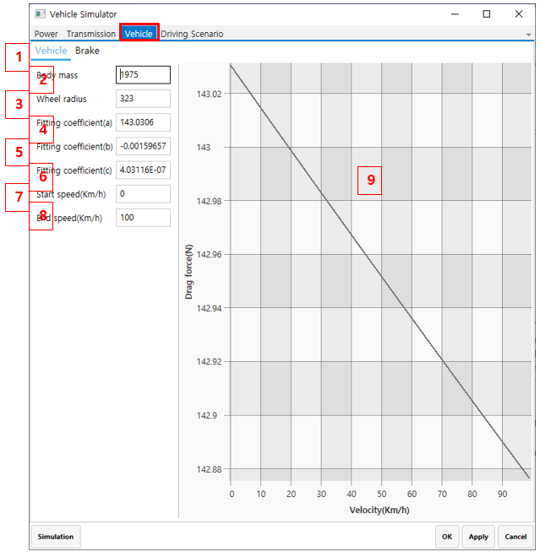Viewport: 540px width, 557px height.
Task: Click the 90 velocity axis label
Action: 502,494
